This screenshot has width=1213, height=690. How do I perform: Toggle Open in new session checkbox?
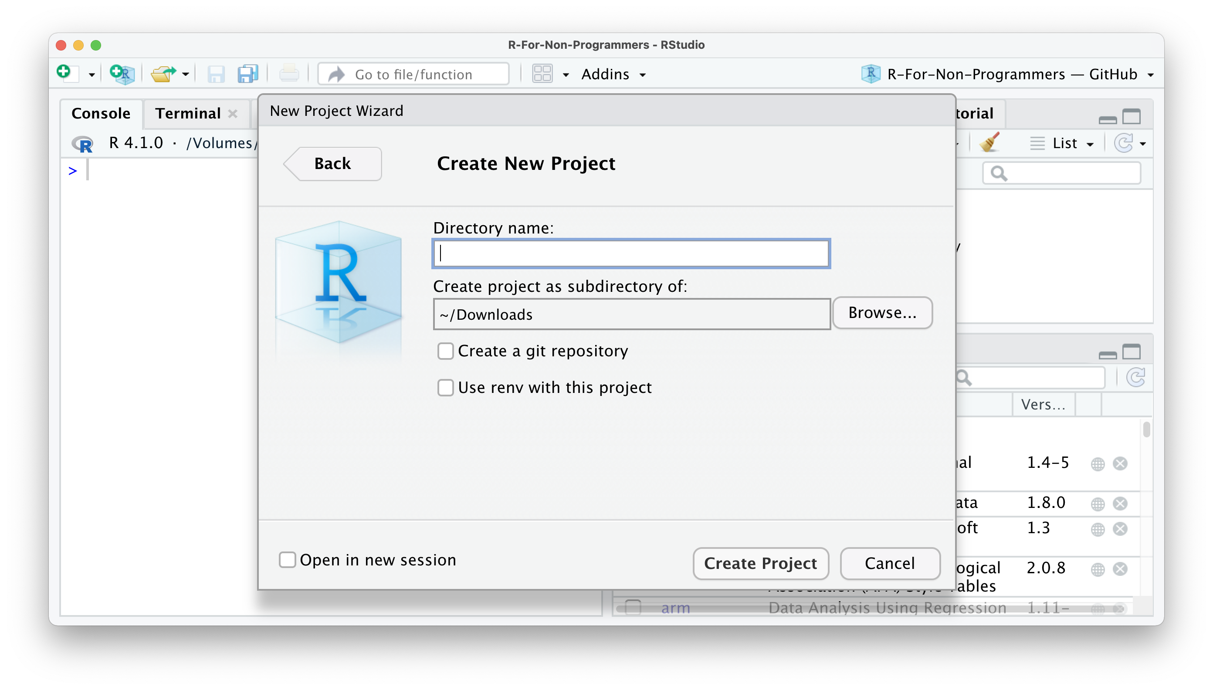[x=287, y=560]
